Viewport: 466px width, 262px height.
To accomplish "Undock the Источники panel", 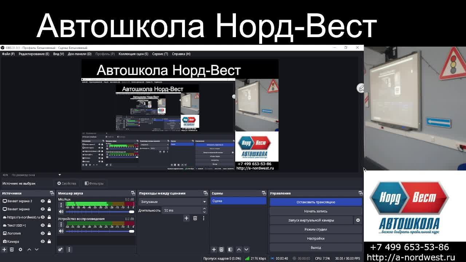I will (x=52, y=193).
